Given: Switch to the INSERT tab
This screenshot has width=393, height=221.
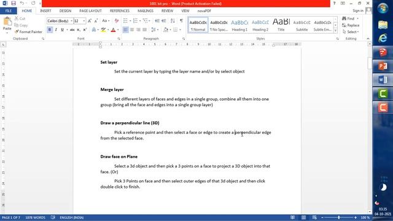Looking at the screenshot, I should coord(45,11).
